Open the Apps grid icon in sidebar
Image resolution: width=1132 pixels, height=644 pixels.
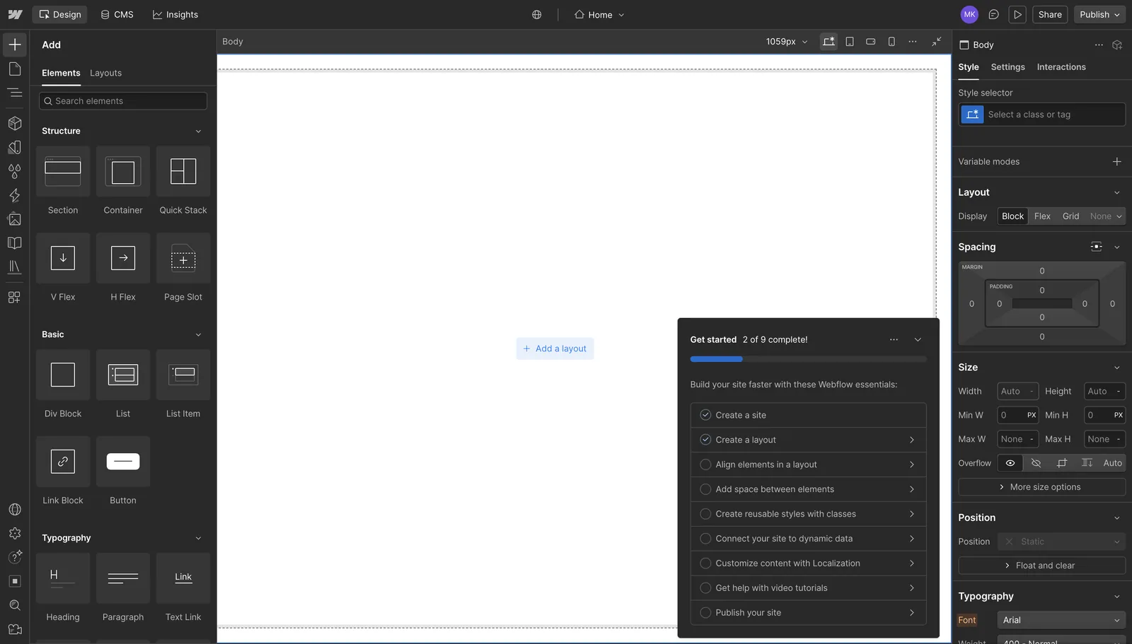coord(15,297)
